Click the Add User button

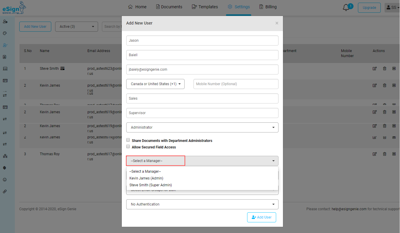(261, 217)
